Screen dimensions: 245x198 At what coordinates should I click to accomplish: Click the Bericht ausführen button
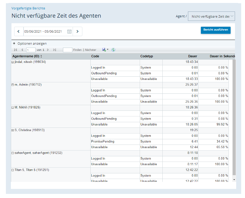[x=216, y=30]
